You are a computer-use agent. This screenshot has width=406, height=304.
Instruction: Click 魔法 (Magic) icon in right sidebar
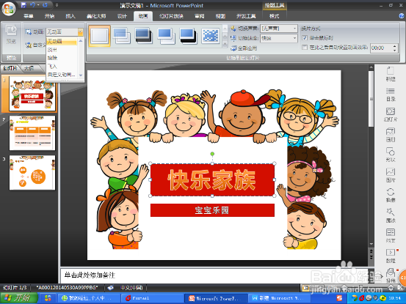[391, 215]
